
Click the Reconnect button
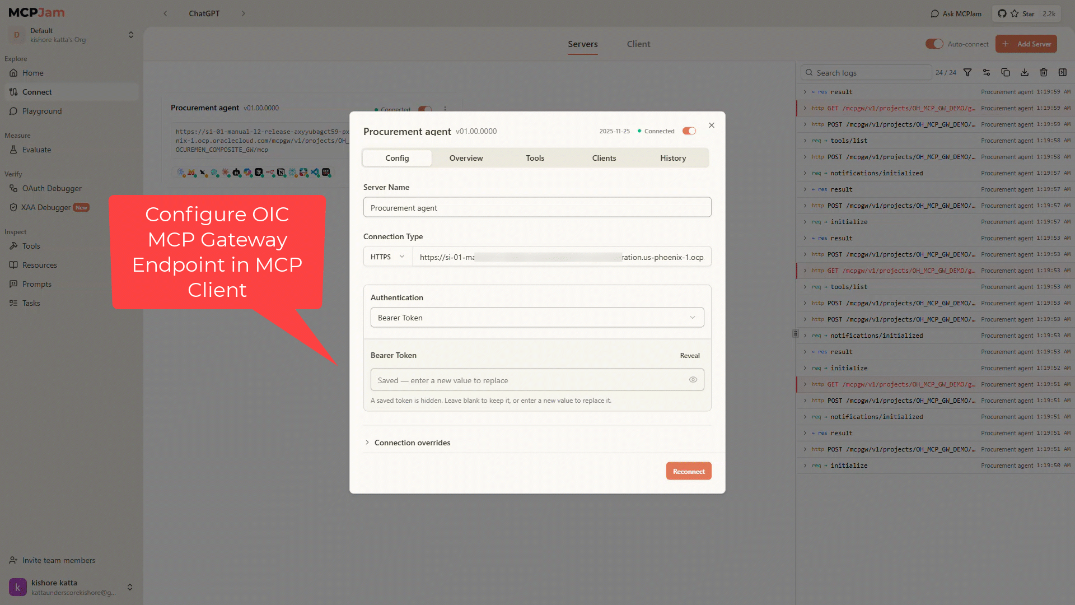[x=689, y=471]
